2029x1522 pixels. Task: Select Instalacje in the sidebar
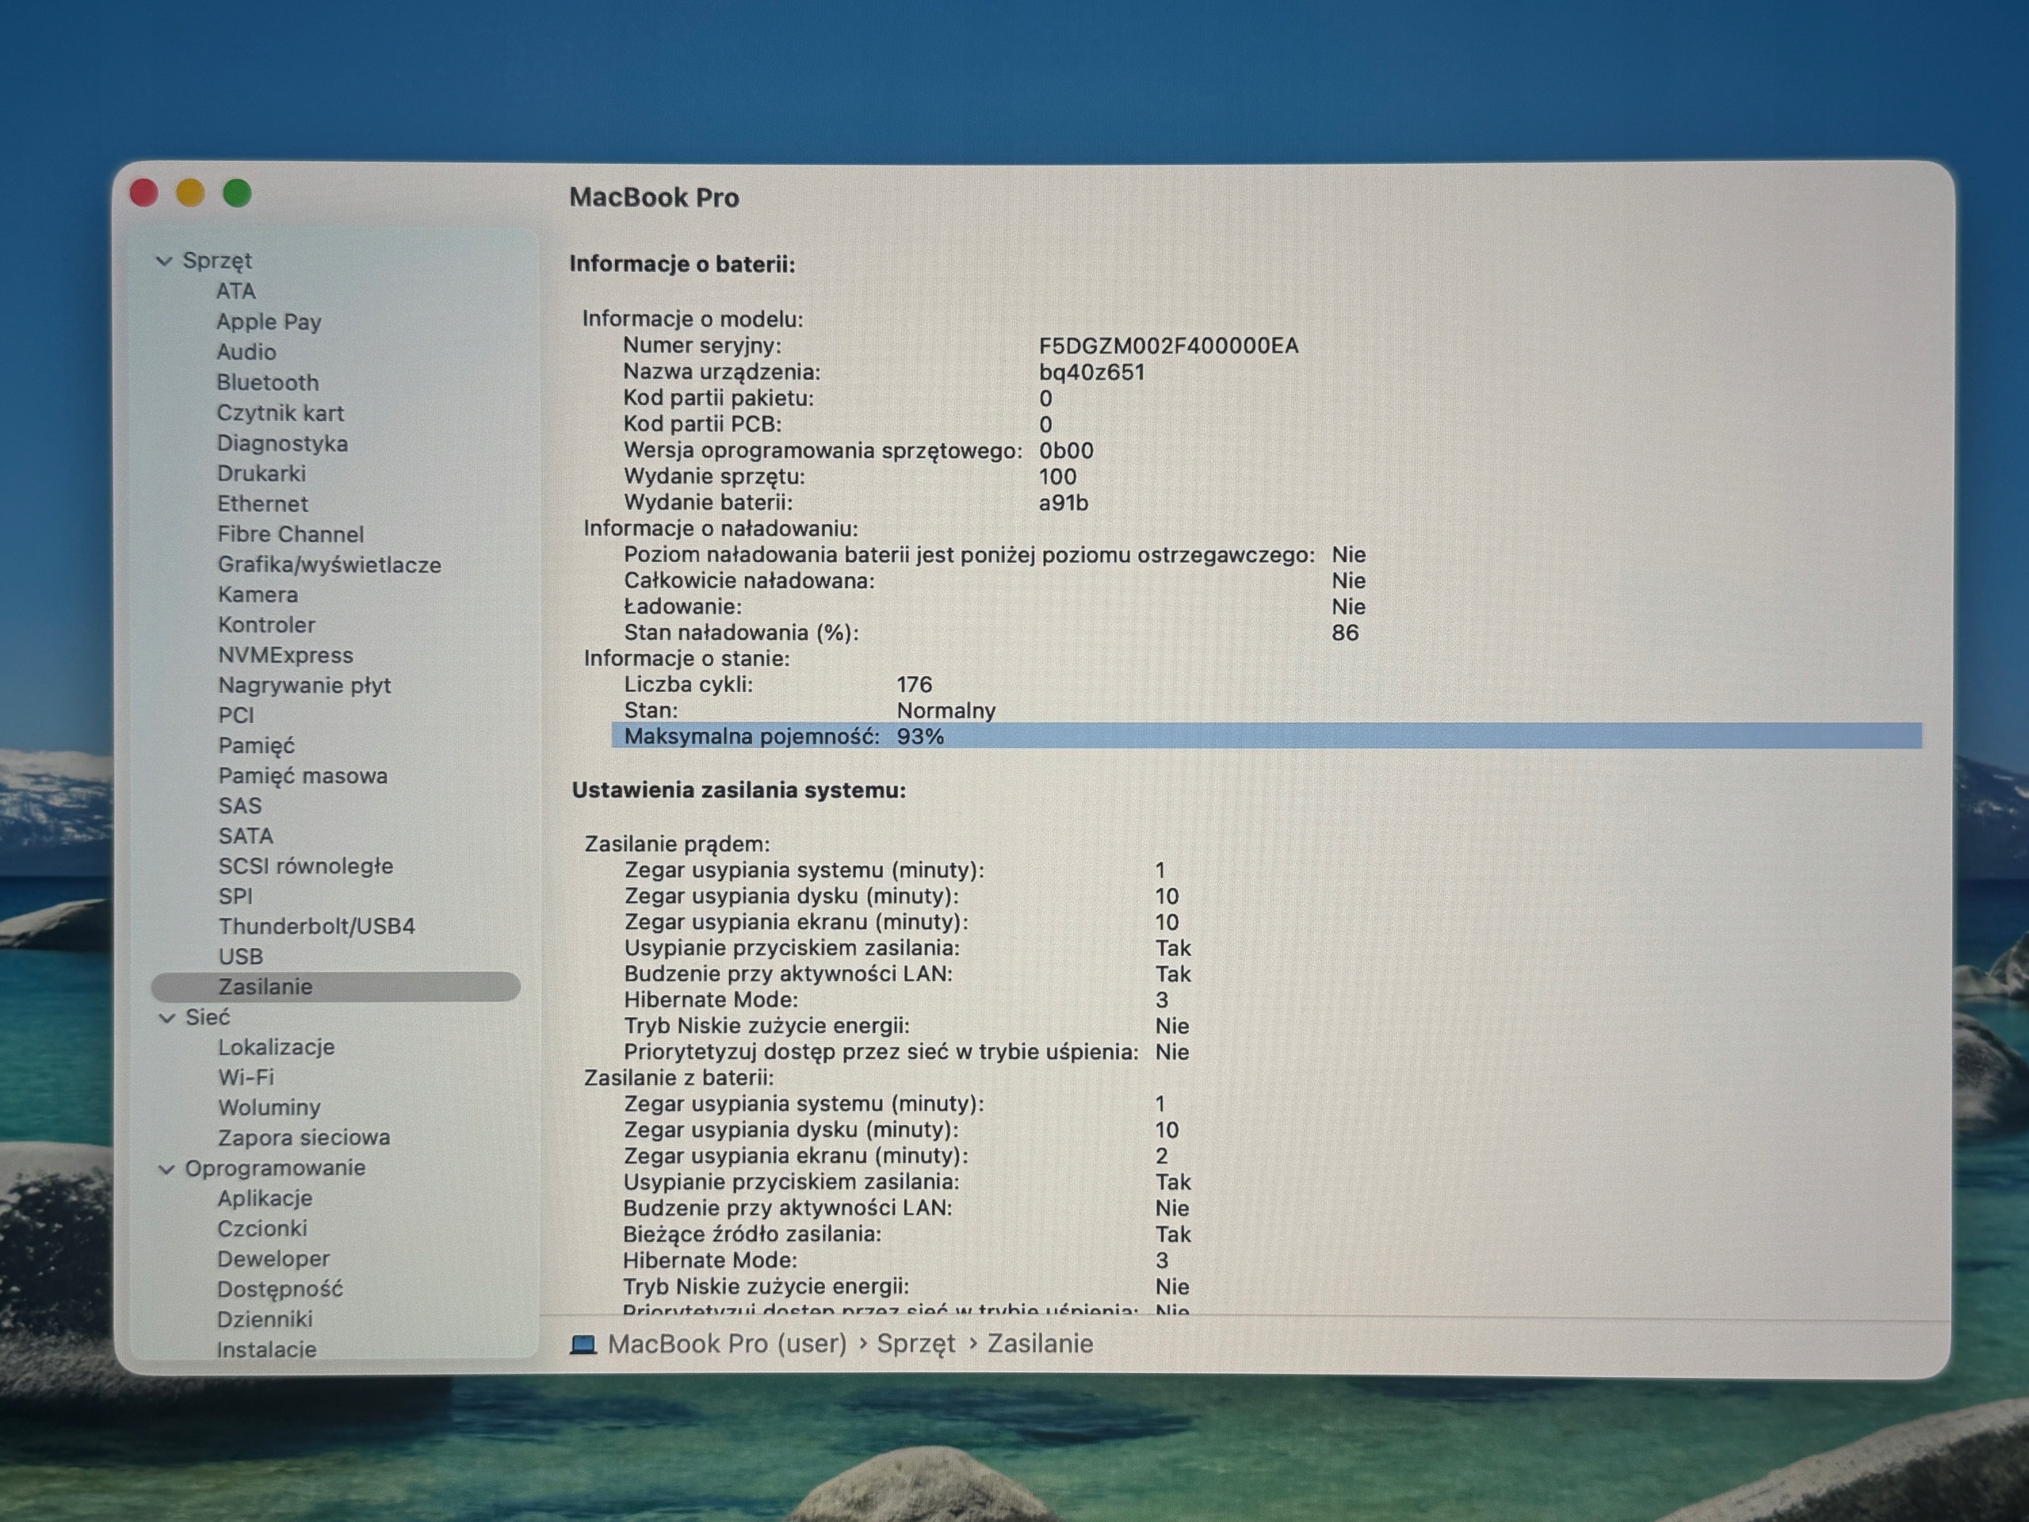tap(267, 1351)
